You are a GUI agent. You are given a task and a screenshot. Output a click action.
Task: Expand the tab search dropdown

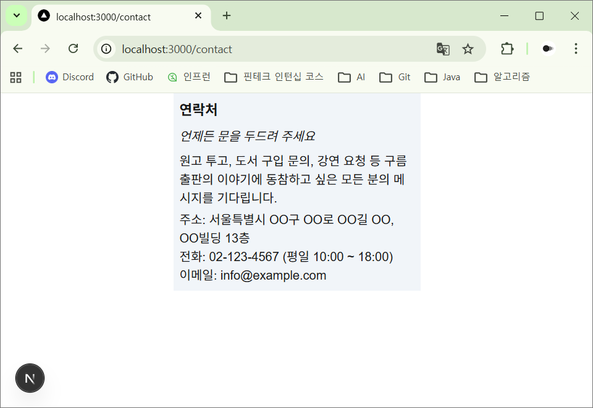17,16
